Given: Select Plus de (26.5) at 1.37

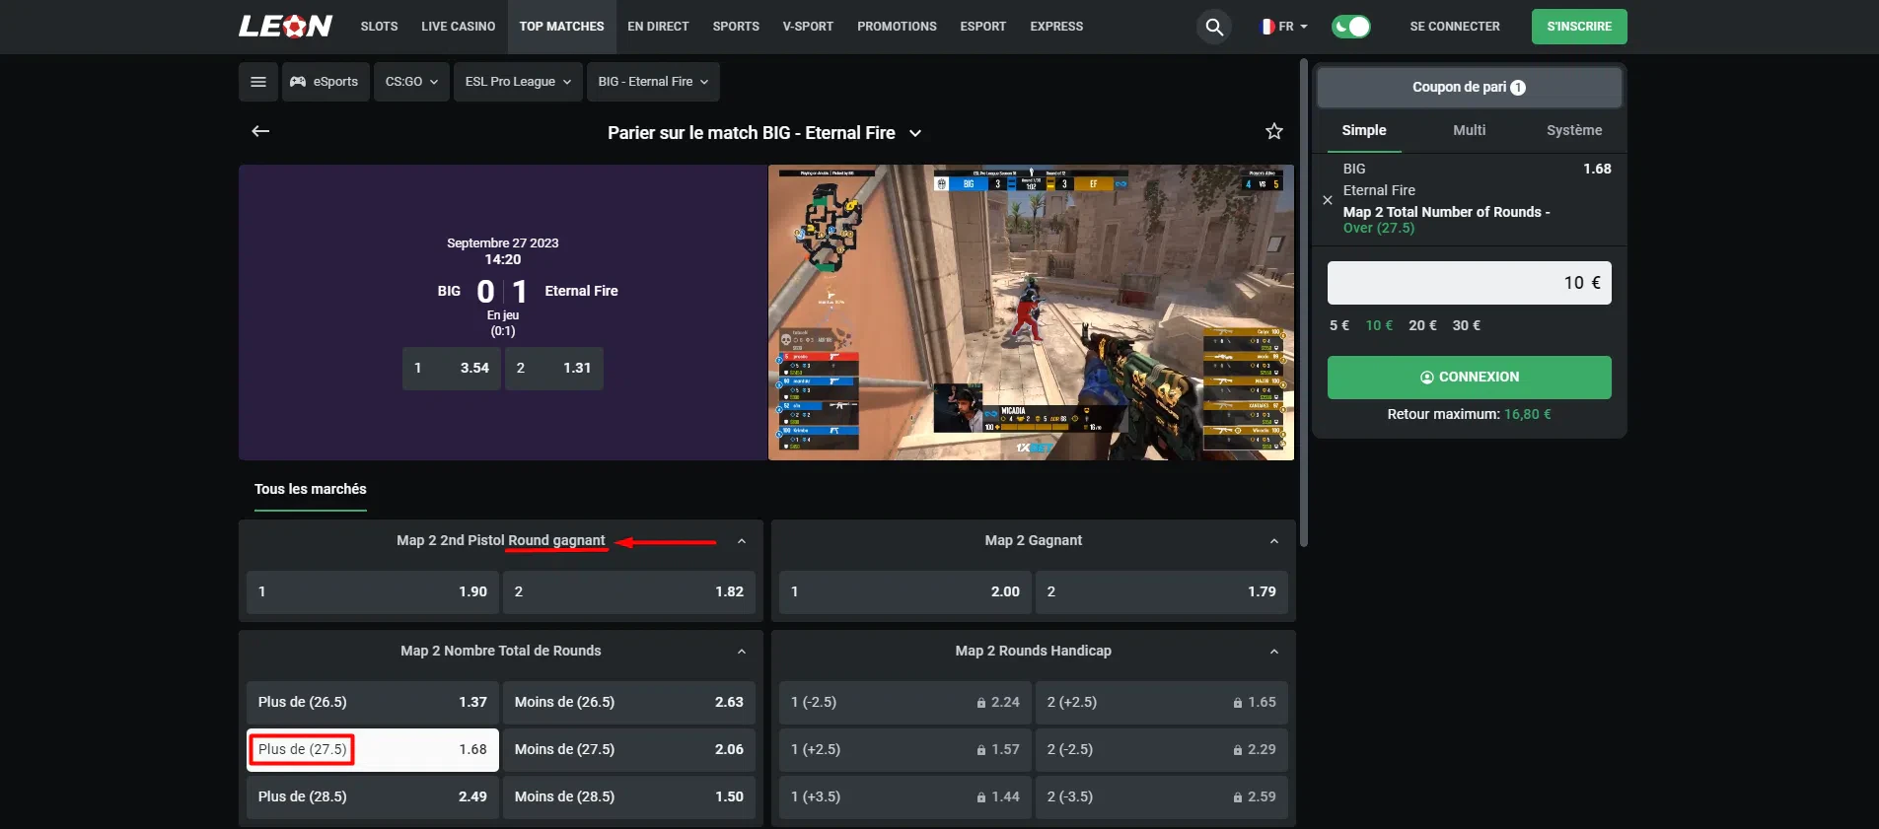Looking at the screenshot, I should click(373, 702).
